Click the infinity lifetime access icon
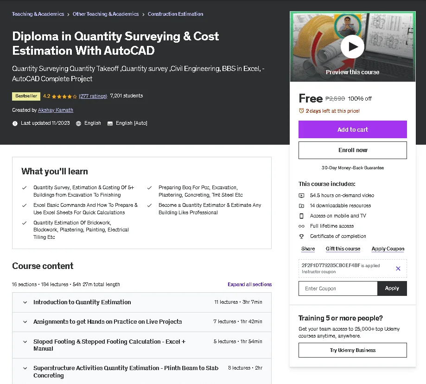Viewport: 426px width, 384px height. 302,226
